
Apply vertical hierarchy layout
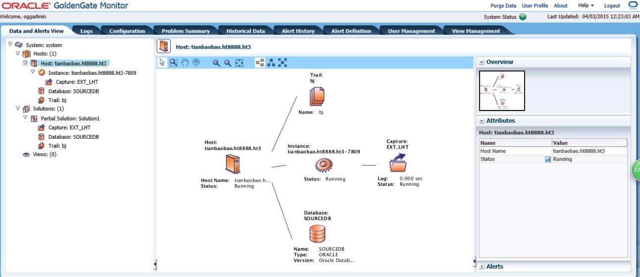tap(271, 62)
